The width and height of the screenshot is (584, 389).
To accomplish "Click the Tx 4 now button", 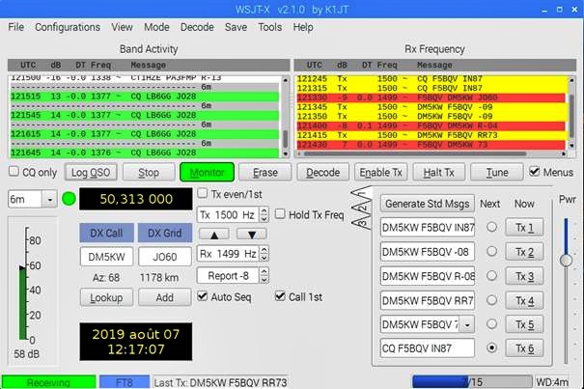I will pos(524,300).
